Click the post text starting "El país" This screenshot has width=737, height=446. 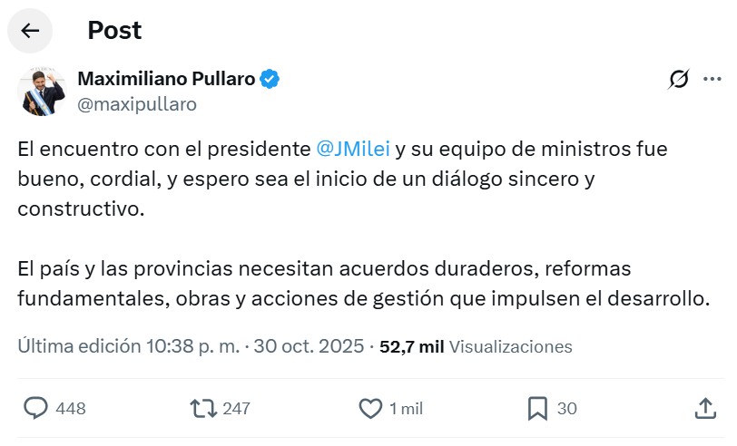(361, 284)
